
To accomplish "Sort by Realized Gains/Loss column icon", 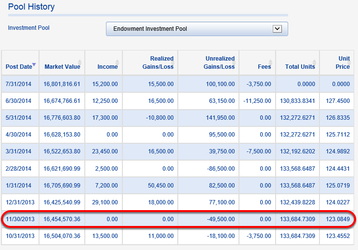I will (173, 62).
